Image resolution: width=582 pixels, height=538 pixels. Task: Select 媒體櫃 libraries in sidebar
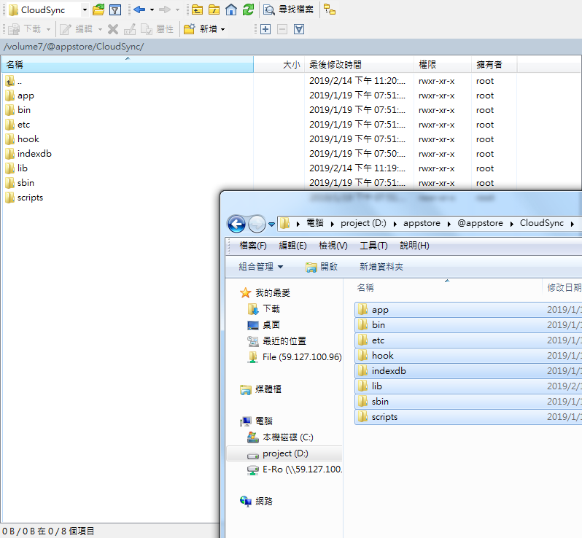[x=260, y=389]
